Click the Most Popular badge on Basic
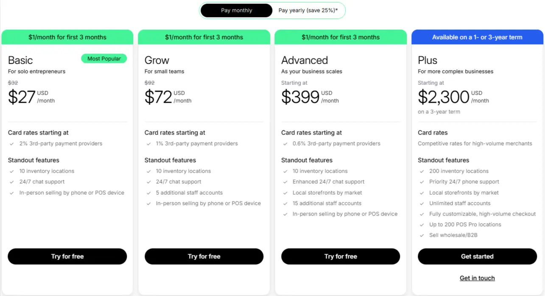 tap(104, 59)
